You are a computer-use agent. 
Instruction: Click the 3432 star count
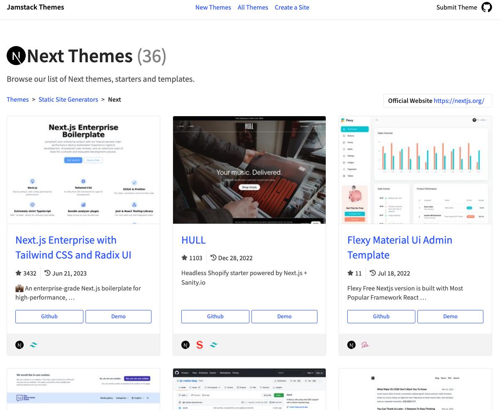[x=30, y=273]
